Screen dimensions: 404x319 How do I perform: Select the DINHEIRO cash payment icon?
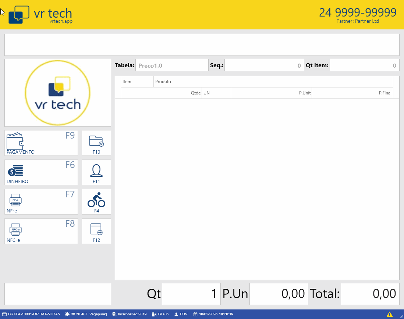coord(15,171)
